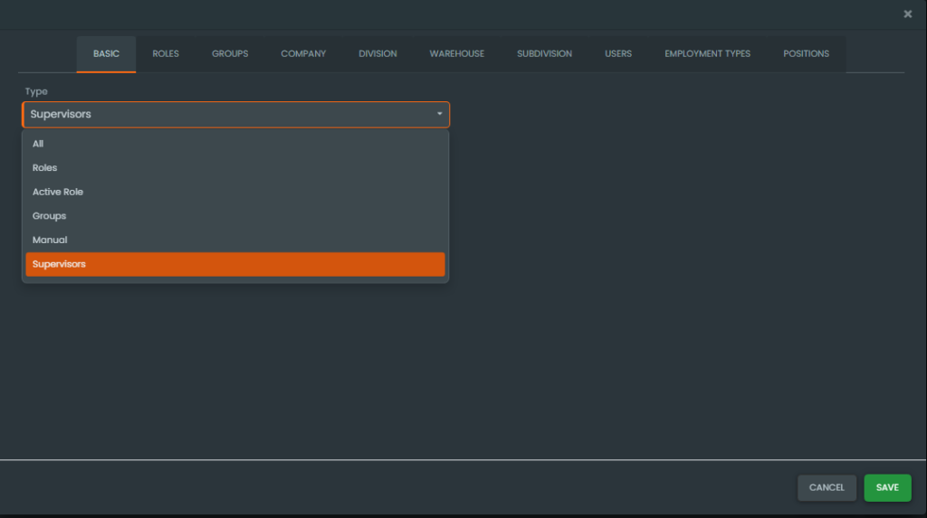This screenshot has height=518, width=927.
Task: Switch to the DIVISION tab
Action: [x=377, y=54]
